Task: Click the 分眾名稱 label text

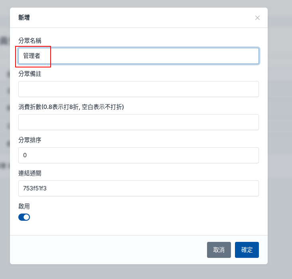Action: [30, 40]
